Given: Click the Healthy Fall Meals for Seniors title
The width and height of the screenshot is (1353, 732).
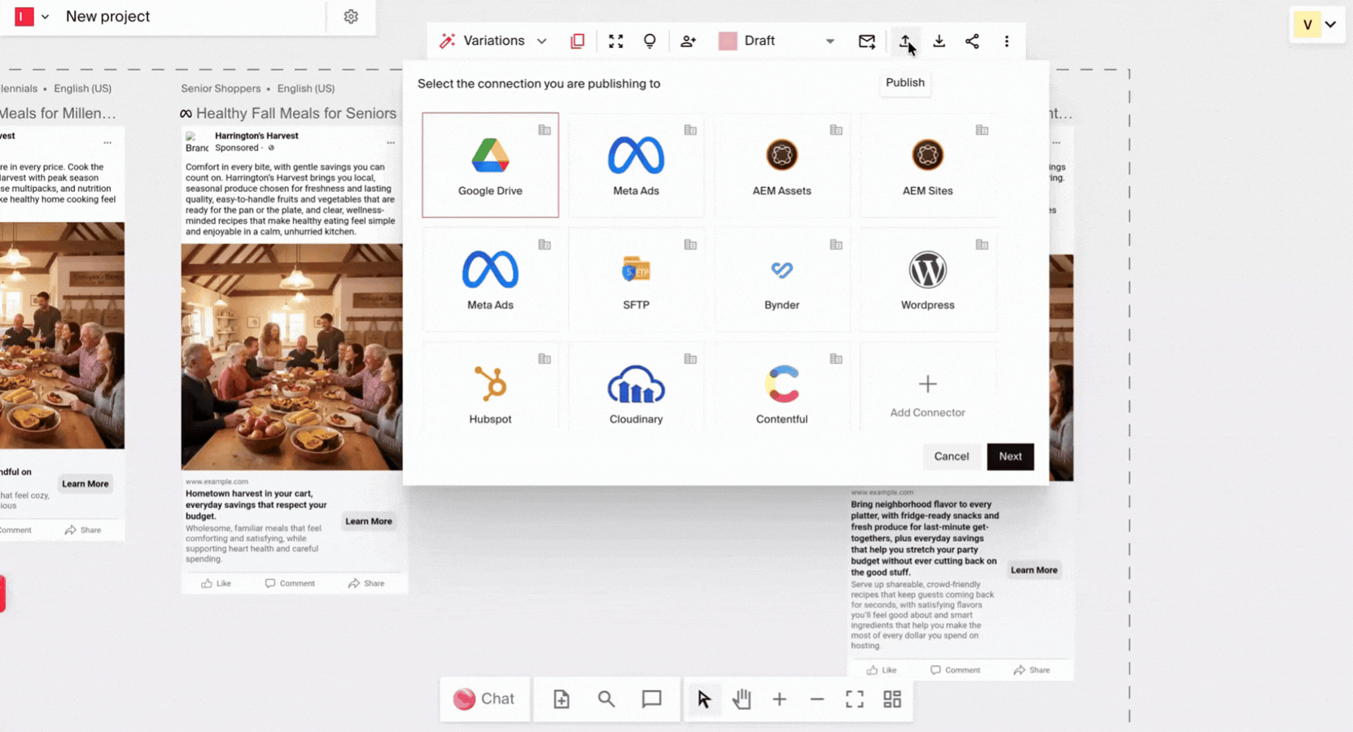Looking at the screenshot, I should coord(296,113).
